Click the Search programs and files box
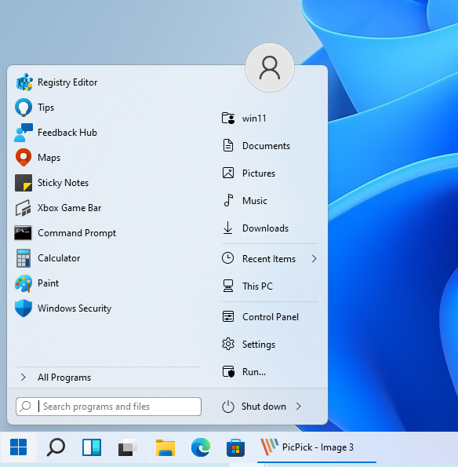Image resolution: width=458 pixels, height=467 pixels. click(109, 407)
